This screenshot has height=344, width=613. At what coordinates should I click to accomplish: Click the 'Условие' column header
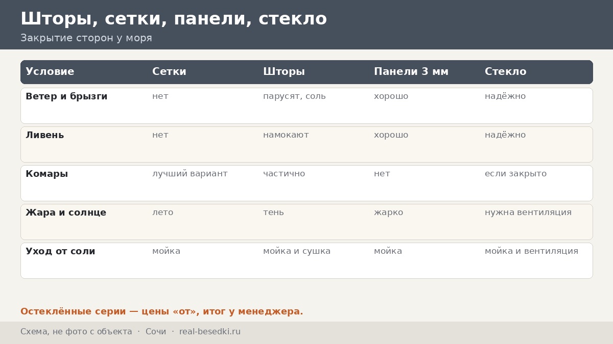click(50, 72)
